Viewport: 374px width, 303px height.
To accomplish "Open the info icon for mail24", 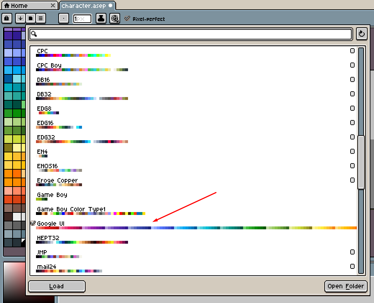I will [352, 266].
